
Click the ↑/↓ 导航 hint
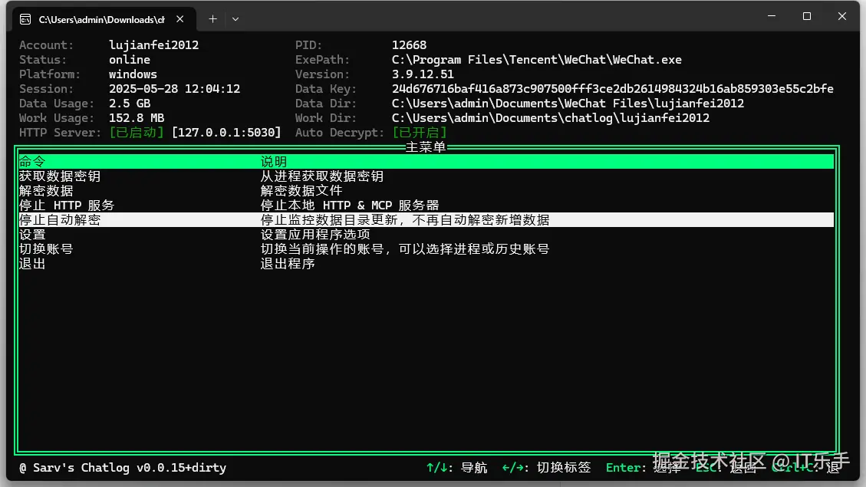point(456,468)
